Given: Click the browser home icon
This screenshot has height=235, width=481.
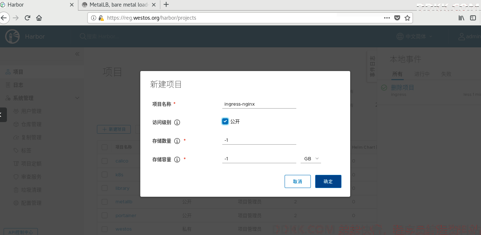Looking at the screenshot, I should 39,18.
